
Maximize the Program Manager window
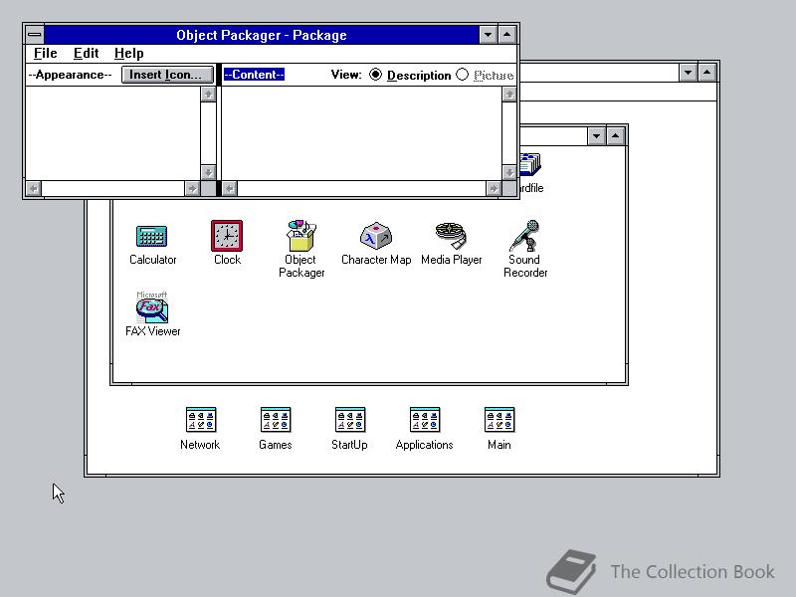[x=707, y=73]
